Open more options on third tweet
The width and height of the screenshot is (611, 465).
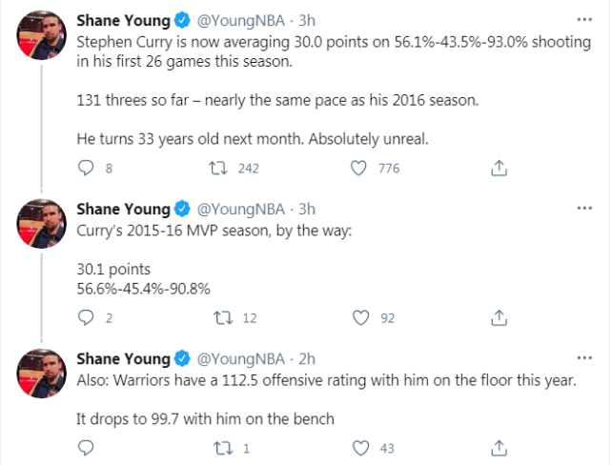click(582, 358)
